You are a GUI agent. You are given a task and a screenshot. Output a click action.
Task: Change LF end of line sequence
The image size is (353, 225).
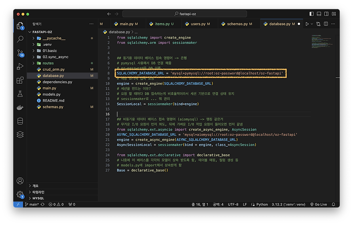tap(245, 204)
